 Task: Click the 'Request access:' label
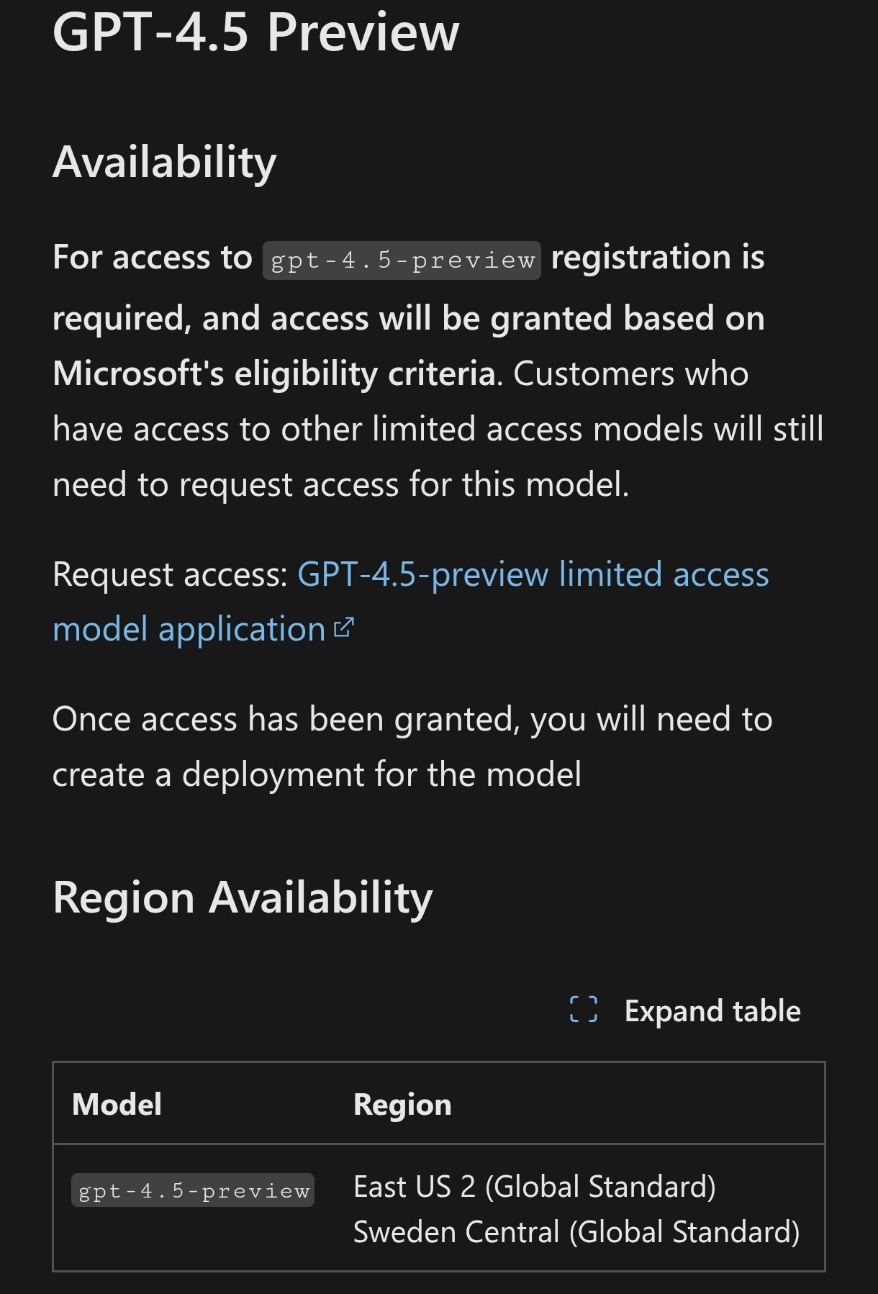[171, 574]
